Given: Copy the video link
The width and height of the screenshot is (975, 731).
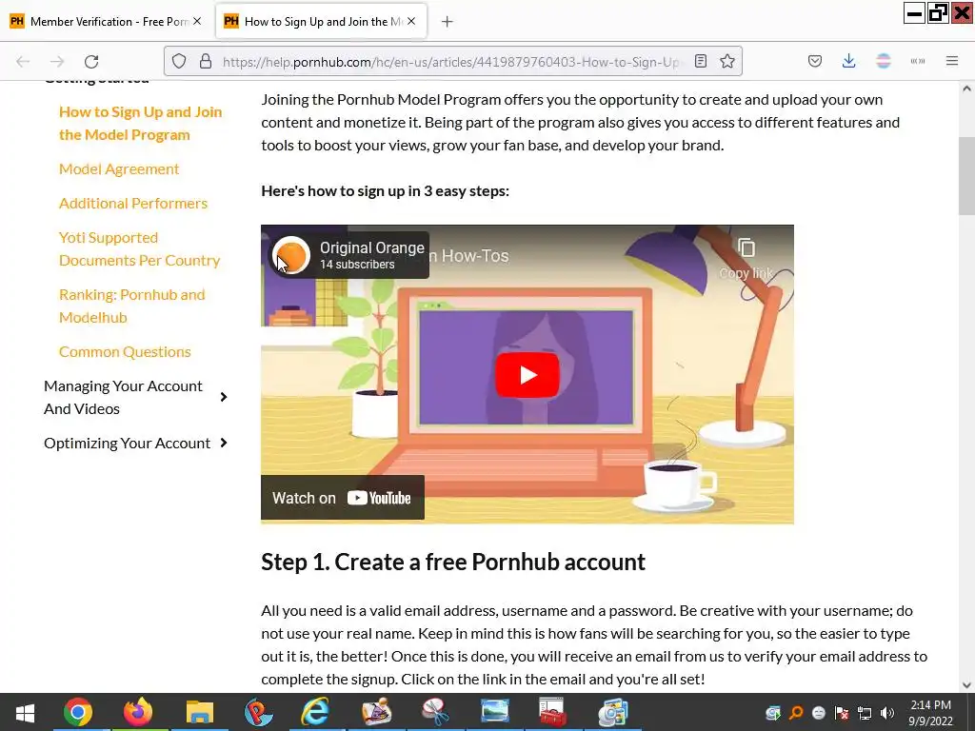Looking at the screenshot, I should click(x=746, y=259).
